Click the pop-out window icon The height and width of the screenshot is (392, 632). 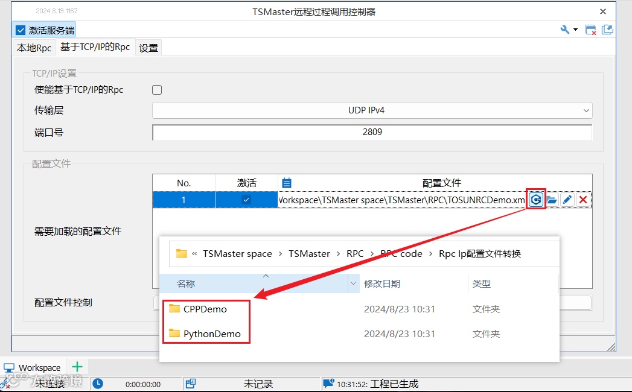click(607, 30)
